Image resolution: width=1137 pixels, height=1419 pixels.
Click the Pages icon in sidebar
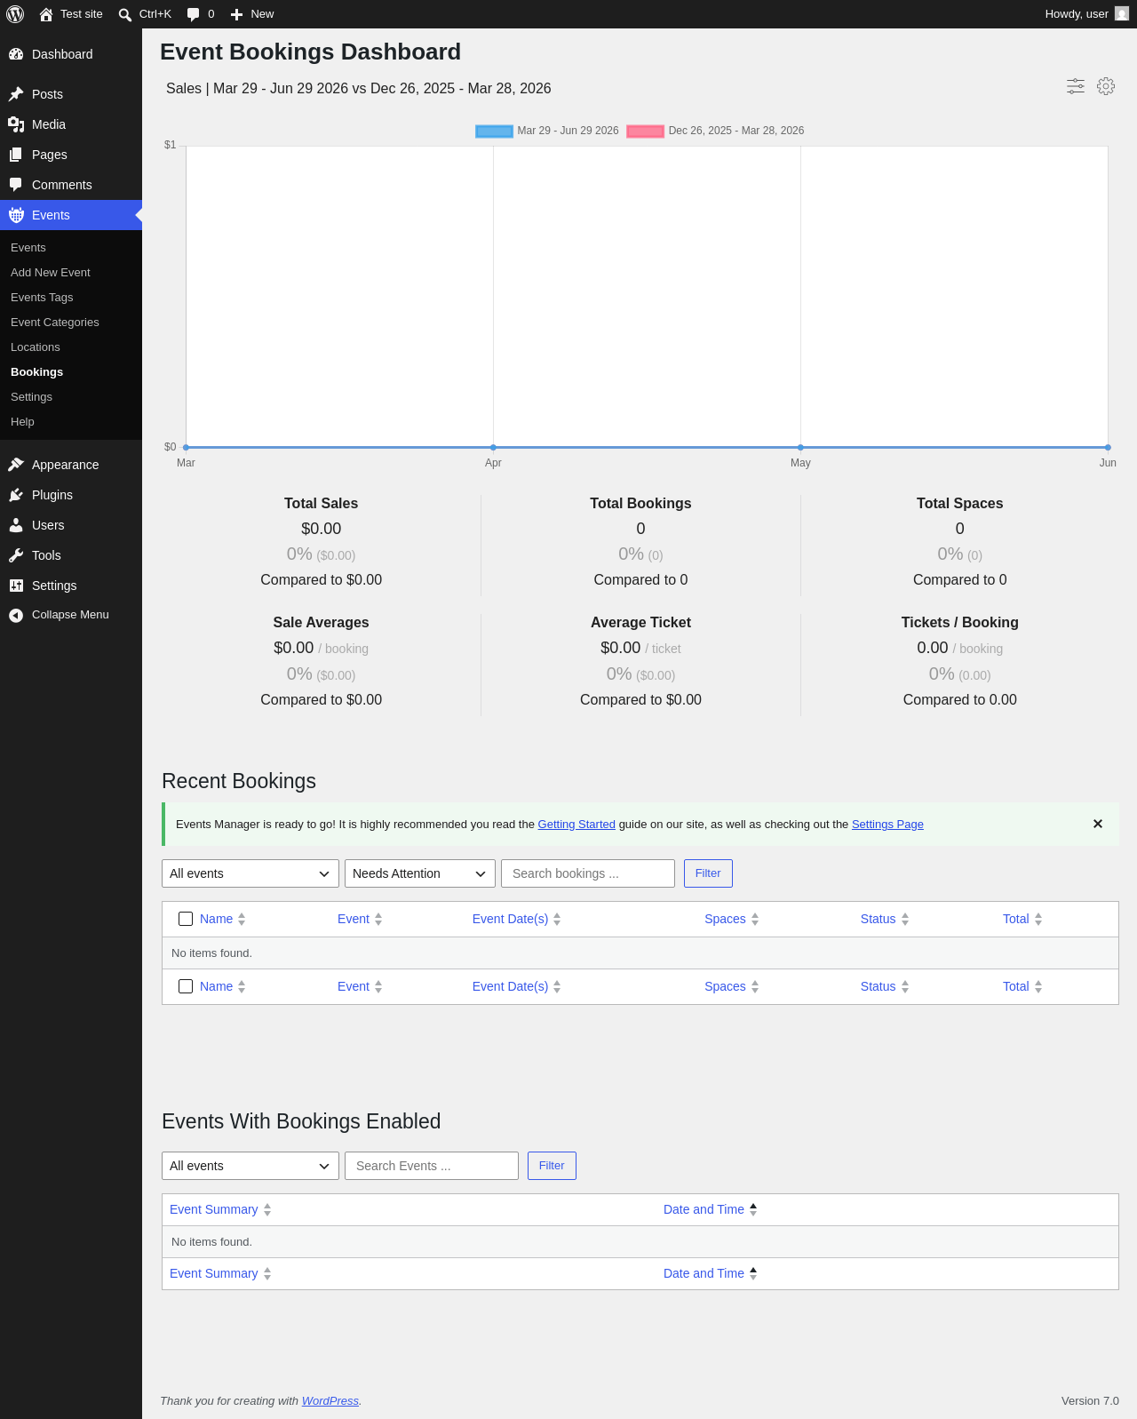pos(16,155)
